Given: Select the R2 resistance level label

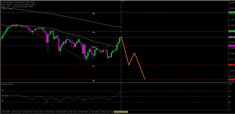Looking at the screenshot, I should [94, 14].
